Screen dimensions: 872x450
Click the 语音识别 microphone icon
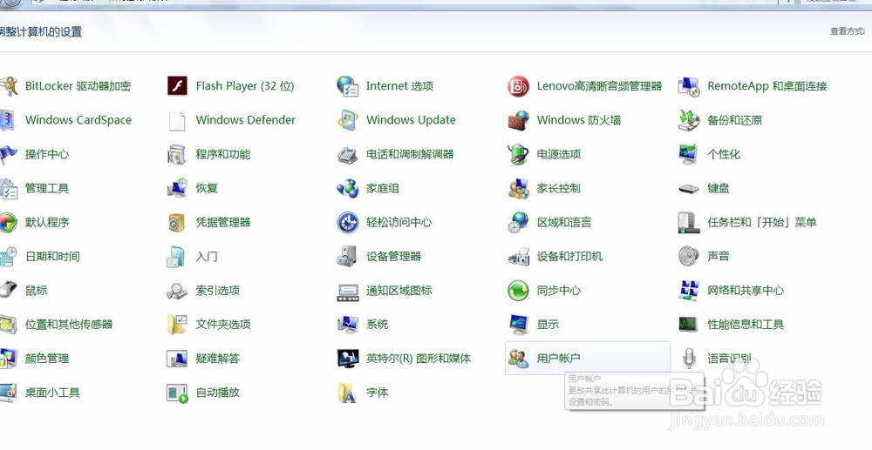689,359
